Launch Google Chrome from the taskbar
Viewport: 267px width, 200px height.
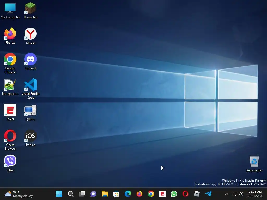pyautogui.click(x=151, y=194)
